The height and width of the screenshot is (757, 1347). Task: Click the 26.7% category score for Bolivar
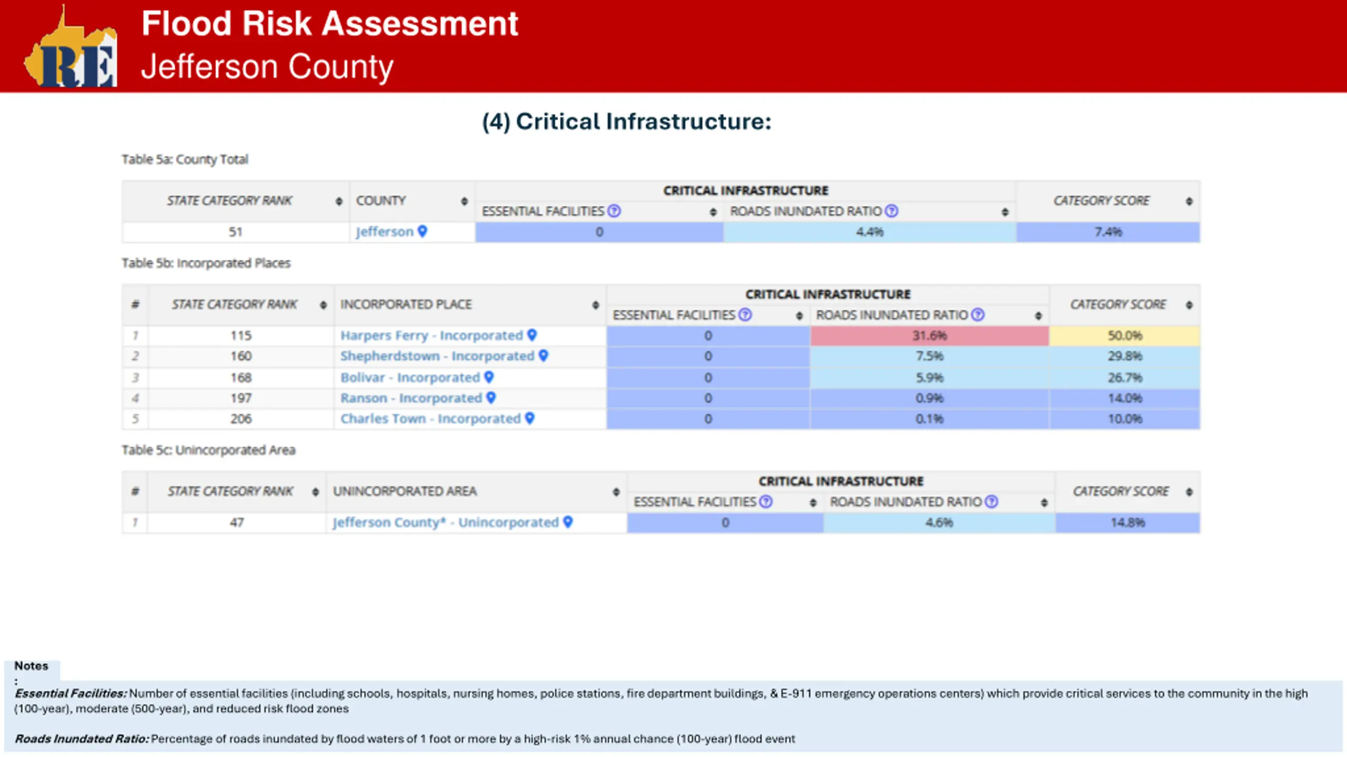click(1124, 377)
